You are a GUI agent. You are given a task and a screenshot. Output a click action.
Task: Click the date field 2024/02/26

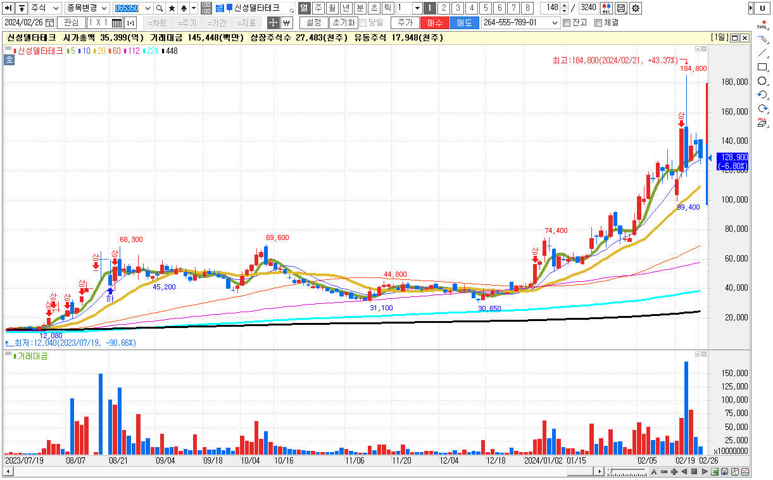click(28, 23)
